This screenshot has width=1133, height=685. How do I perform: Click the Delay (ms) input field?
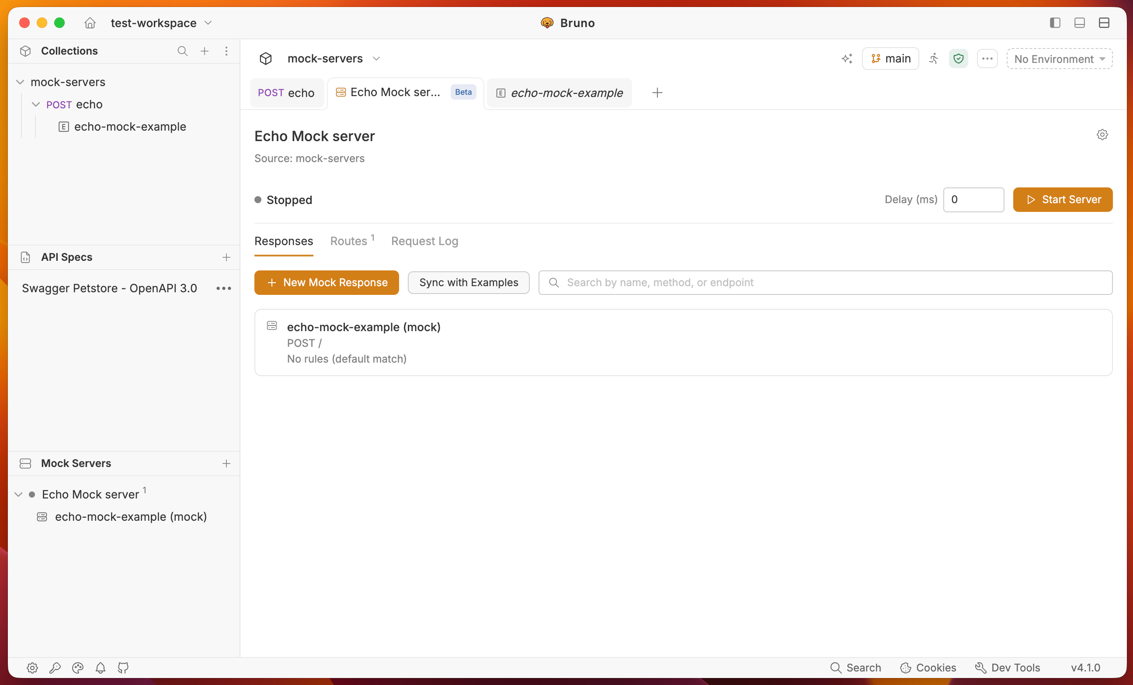tap(973, 199)
